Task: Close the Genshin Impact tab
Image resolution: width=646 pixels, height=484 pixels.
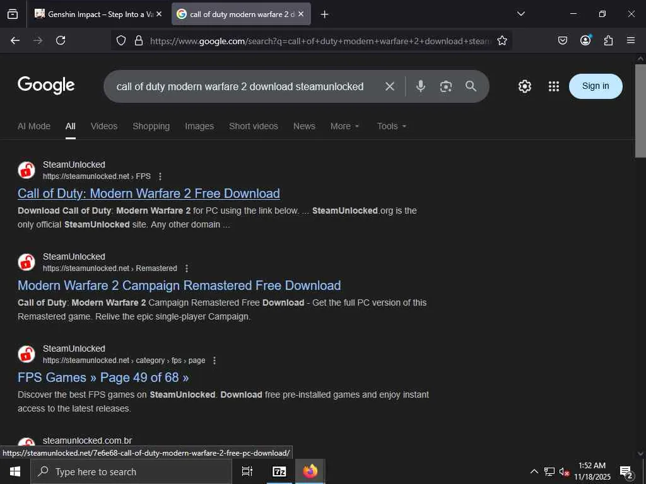Action: click(x=159, y=14)
